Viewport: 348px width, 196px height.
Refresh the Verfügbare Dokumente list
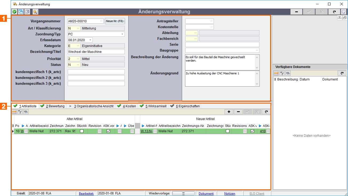click(342, 73)
